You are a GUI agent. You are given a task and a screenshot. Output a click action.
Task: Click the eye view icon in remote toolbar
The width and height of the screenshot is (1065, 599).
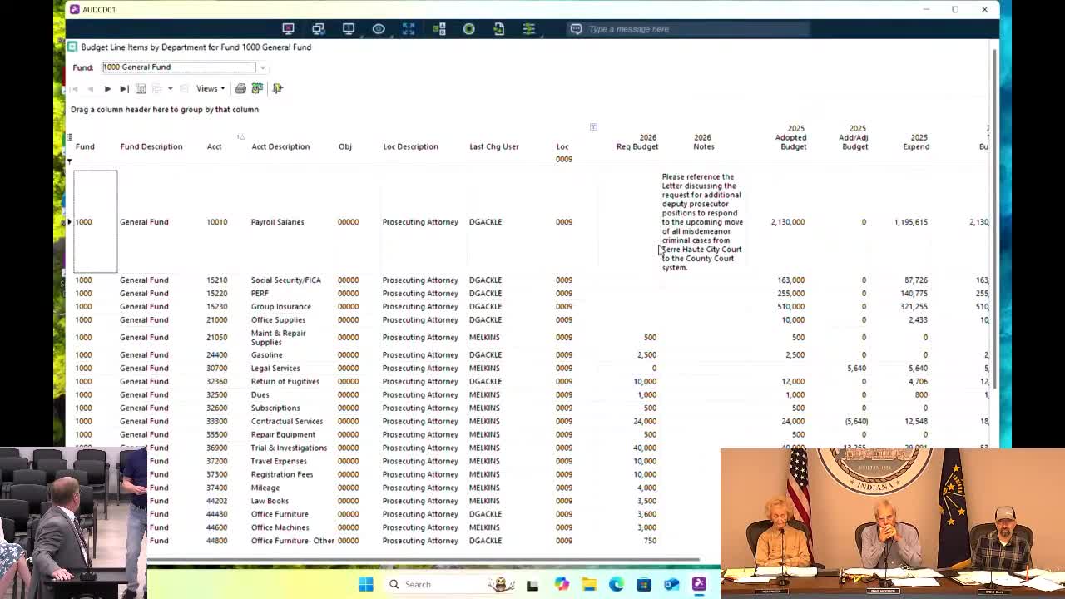[379, 29]
